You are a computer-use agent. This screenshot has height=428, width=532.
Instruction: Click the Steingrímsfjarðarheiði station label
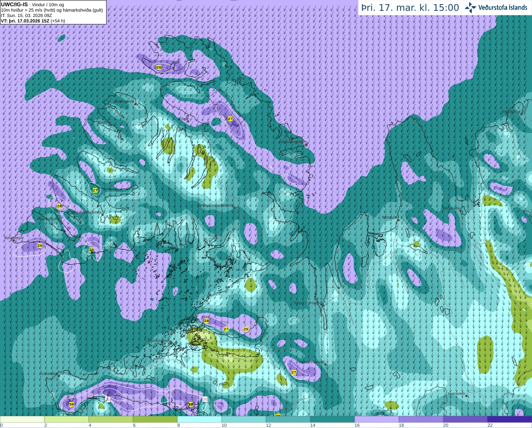(x=215, y=205)
